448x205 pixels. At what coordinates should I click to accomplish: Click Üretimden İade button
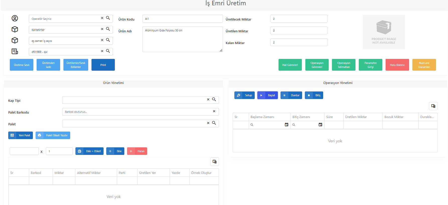coord(48,65)
